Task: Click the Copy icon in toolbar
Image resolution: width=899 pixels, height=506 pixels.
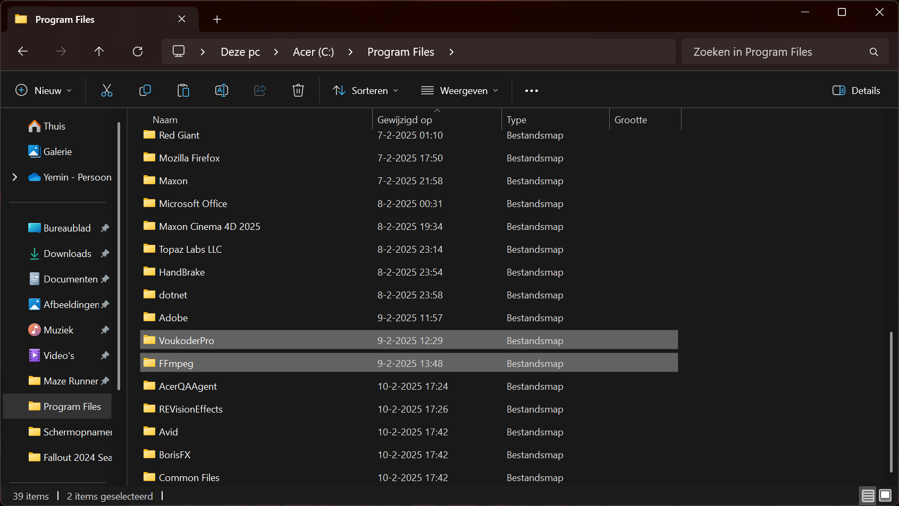Action: 145,91
